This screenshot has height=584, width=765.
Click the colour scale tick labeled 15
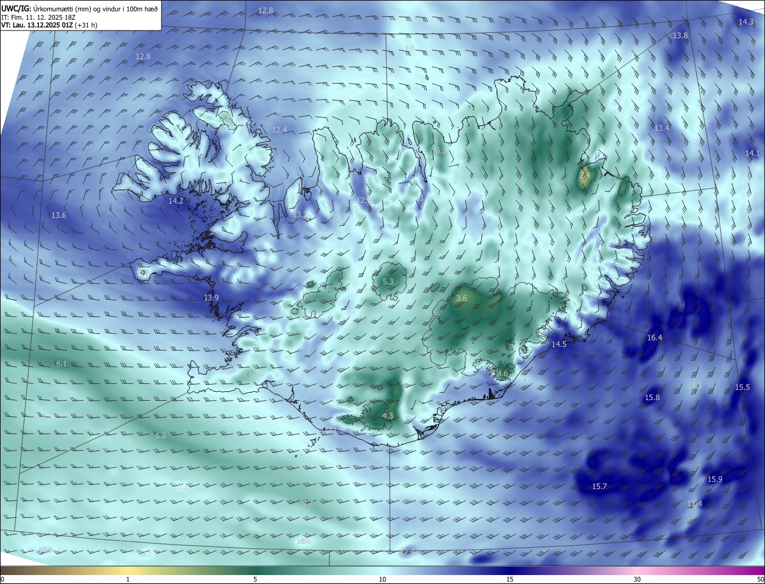[x=510, y=579]
